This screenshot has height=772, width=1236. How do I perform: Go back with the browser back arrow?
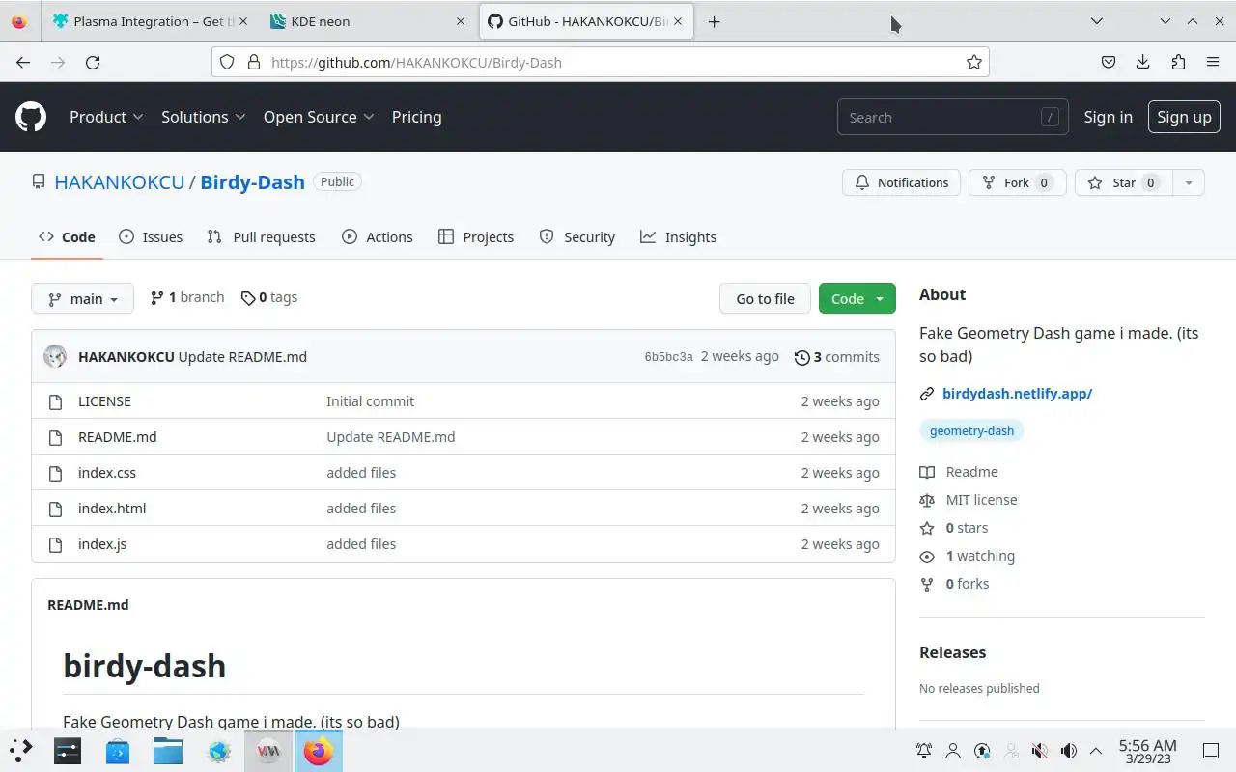pos(23,62)
